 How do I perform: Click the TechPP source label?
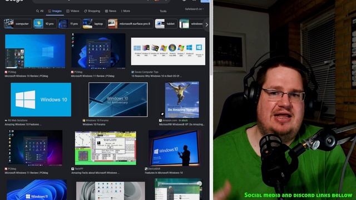pyautogui.click(x=79, y=169)
